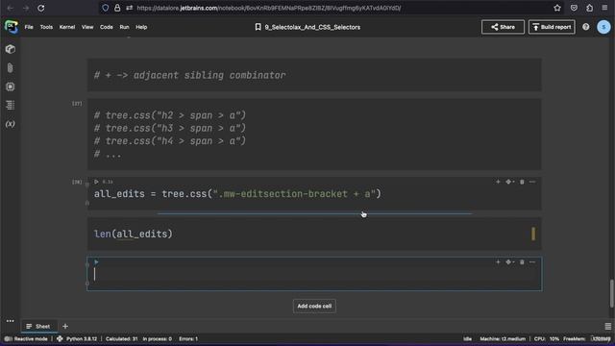The height and width of the screenshot is (346, 615).
Task: Click the tracking protection shield icon
Action: [x=105, y=8]
